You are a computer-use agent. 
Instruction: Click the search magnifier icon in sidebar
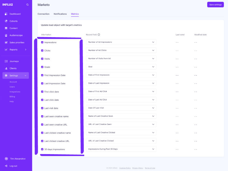click(x=27, y=5)
